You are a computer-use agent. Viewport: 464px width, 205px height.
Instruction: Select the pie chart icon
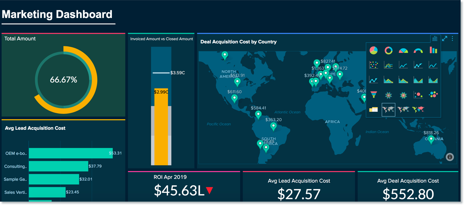click(x=373, y=50)
